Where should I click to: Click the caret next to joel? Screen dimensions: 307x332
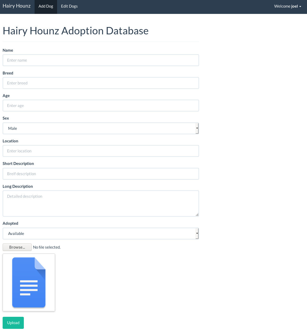pos(300,7)
